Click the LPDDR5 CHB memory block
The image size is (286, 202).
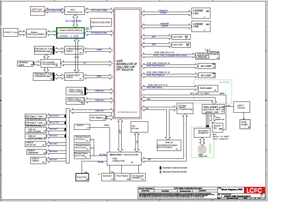201,26
